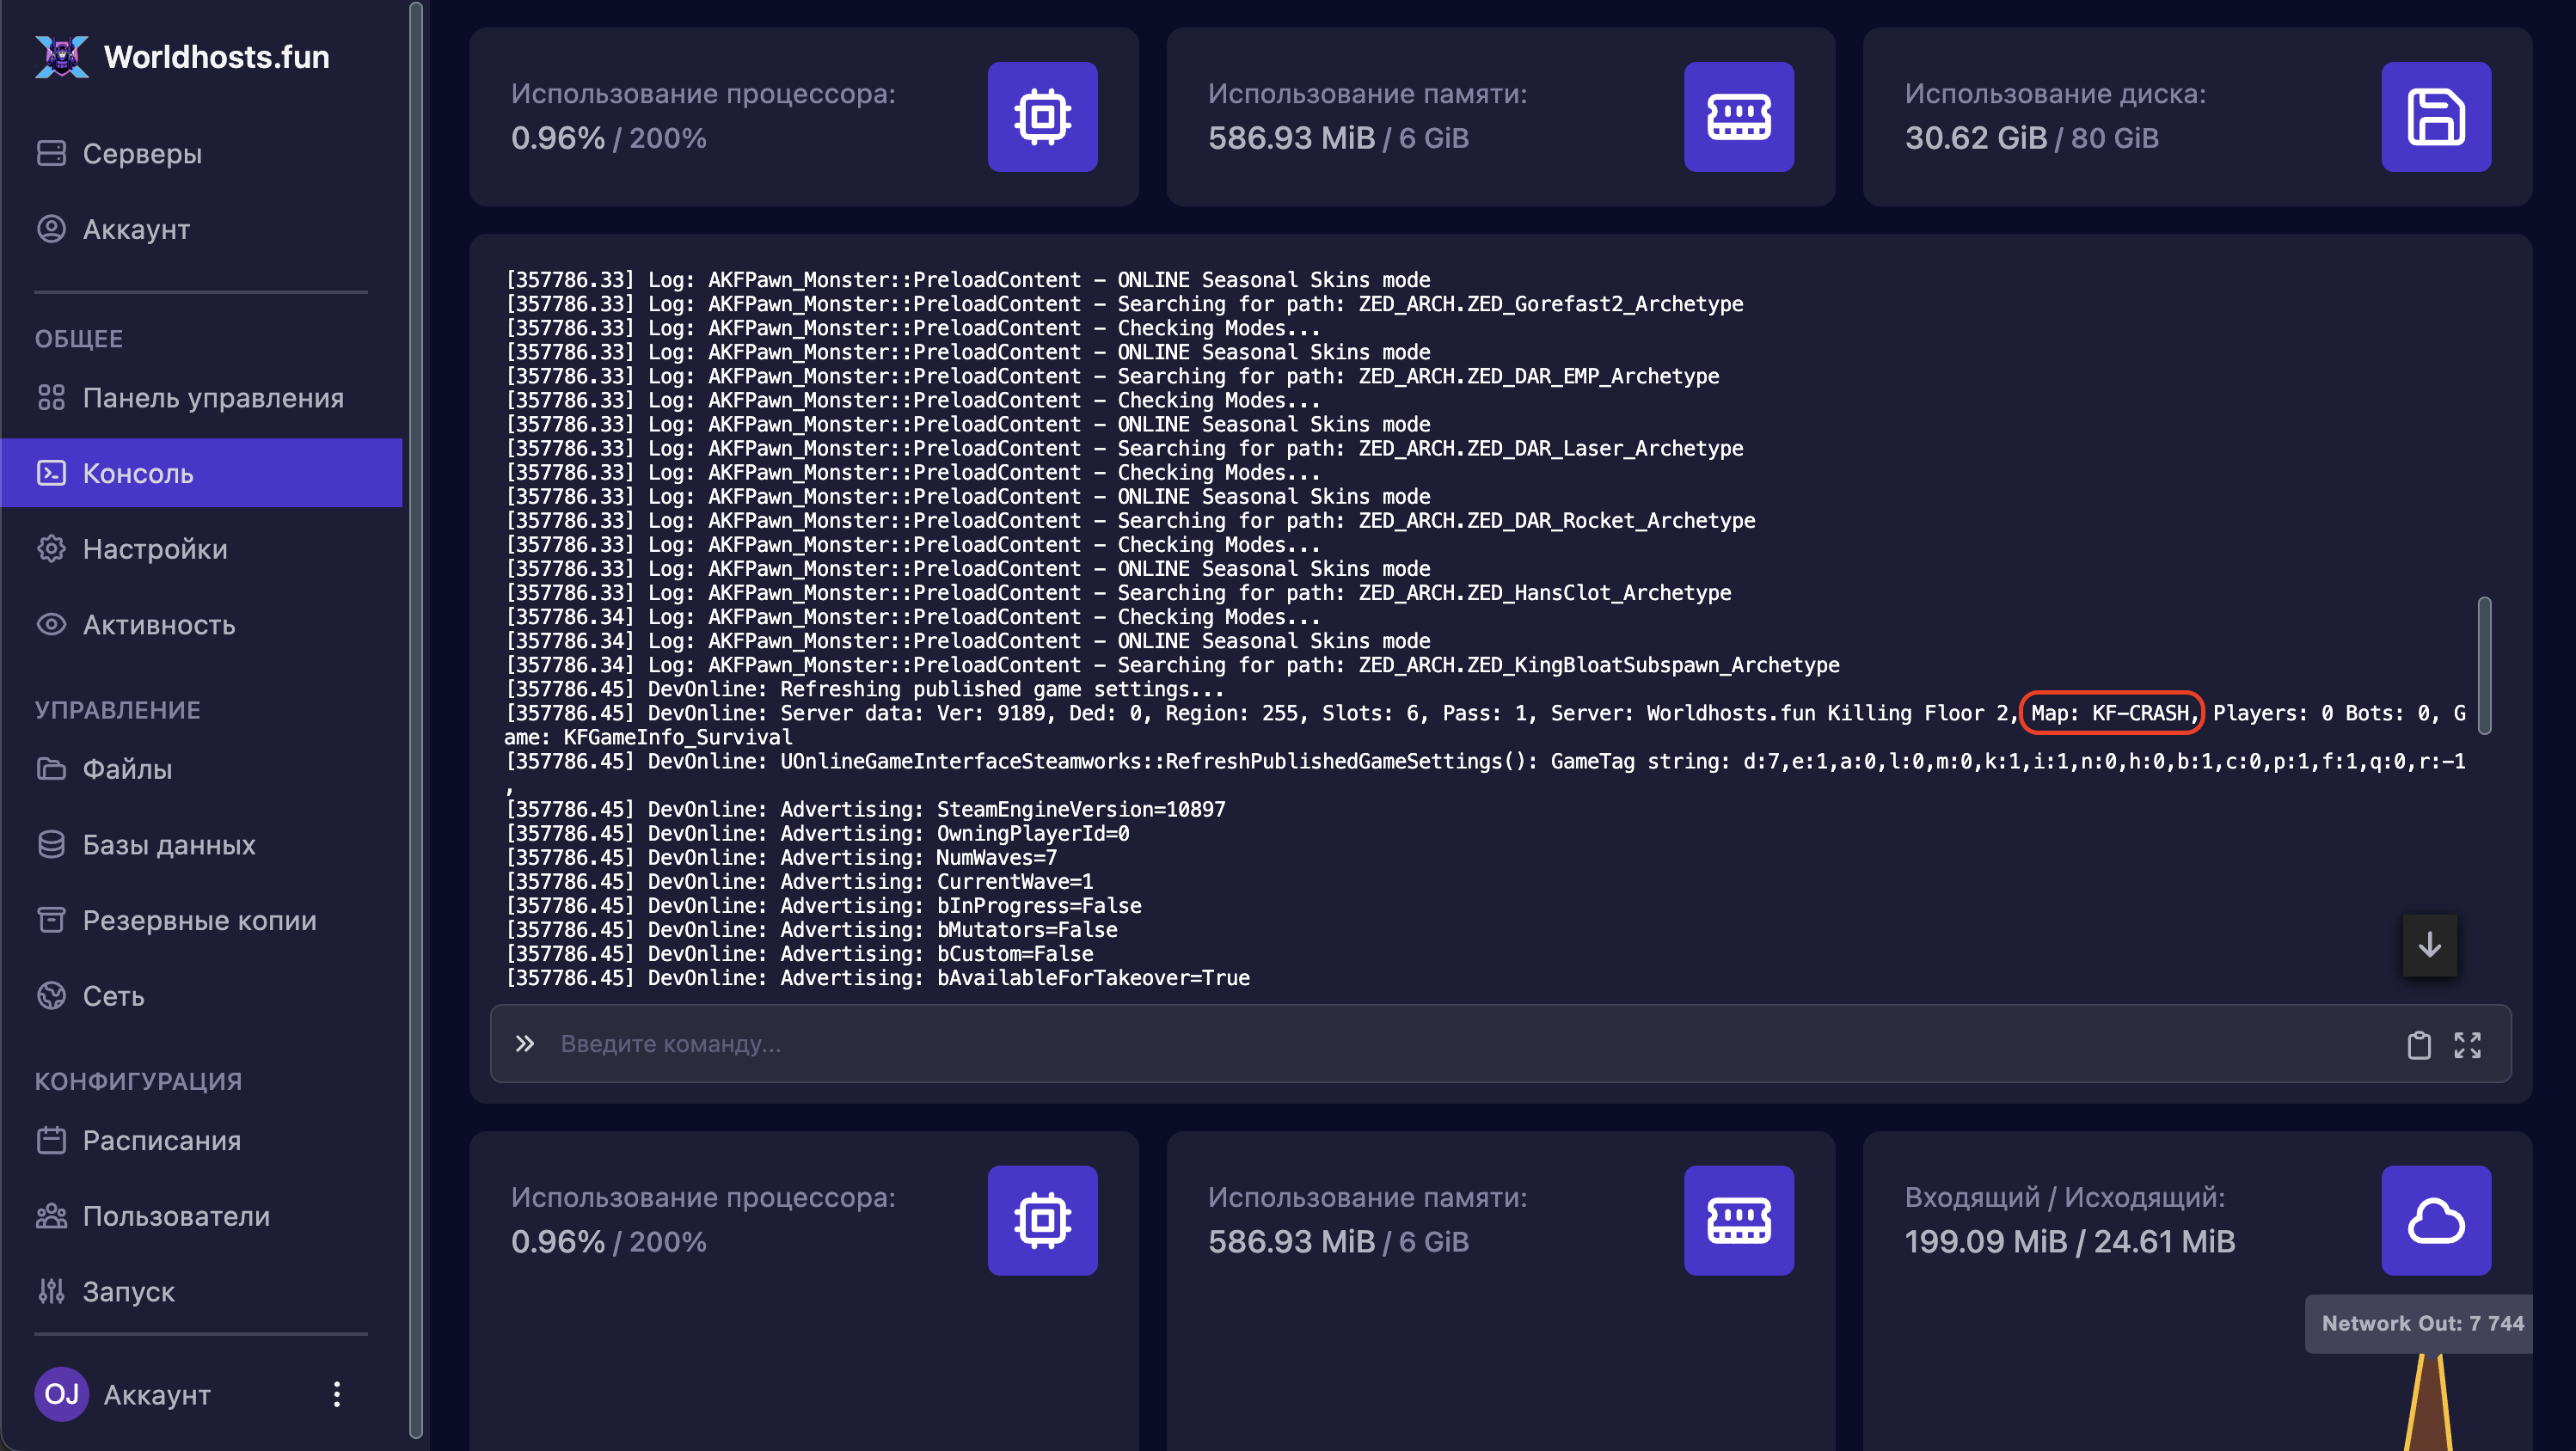
Task: Click the console output scrollbar thumb
Action: coord(2483,665)
